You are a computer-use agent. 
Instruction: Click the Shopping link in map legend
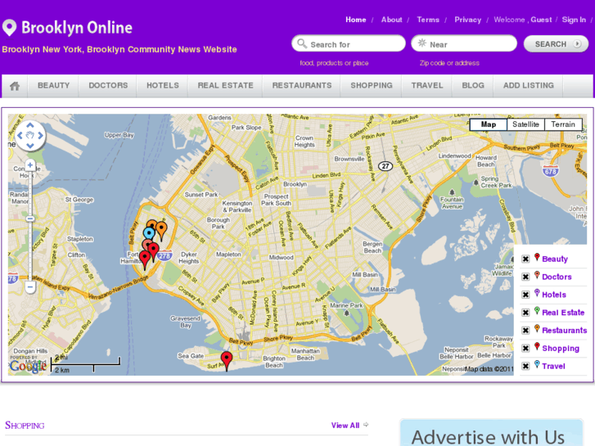pos(561,349)
